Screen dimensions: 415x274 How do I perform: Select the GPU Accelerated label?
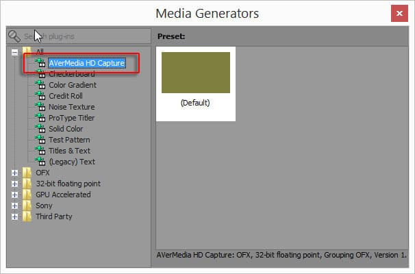(x=63, y=195)
